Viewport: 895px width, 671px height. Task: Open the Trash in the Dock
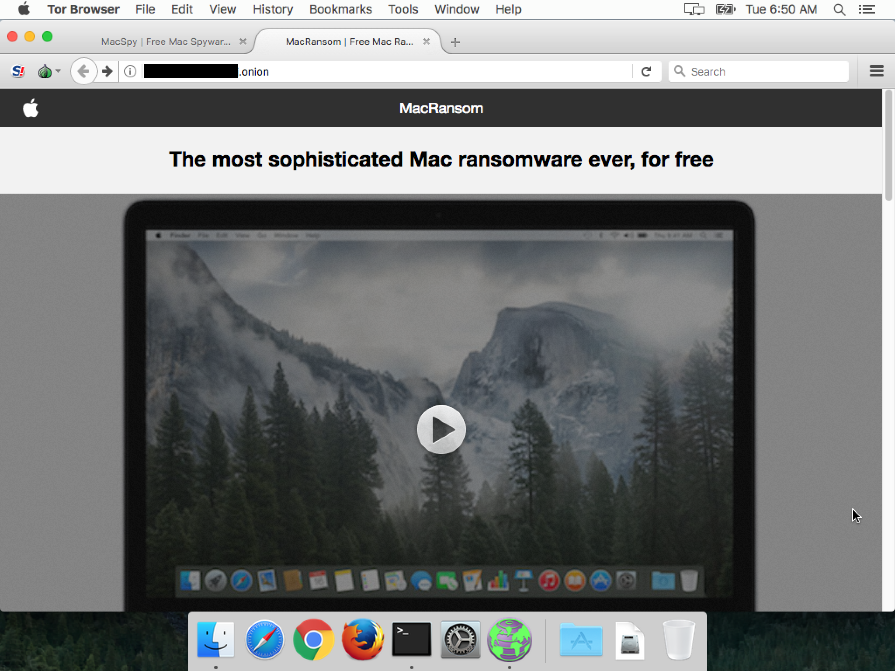[x=679, y=640]
